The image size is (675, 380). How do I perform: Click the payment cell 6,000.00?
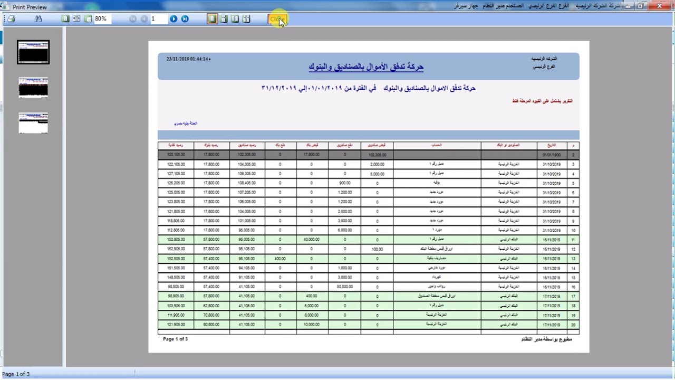[345, 230]
